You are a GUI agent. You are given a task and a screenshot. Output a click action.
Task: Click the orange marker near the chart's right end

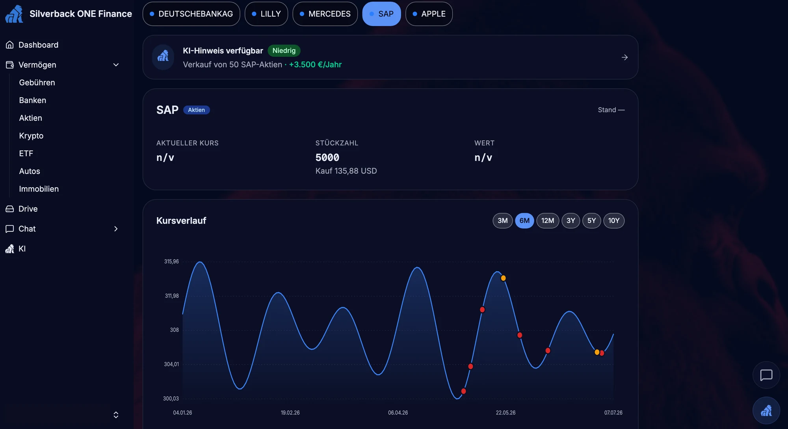pos(597,352)
